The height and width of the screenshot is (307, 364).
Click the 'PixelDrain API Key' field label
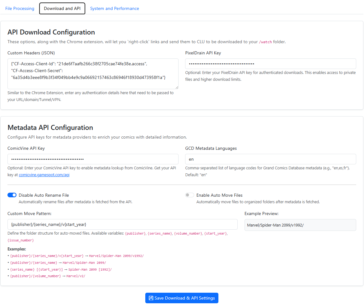(x=203, y=53)
